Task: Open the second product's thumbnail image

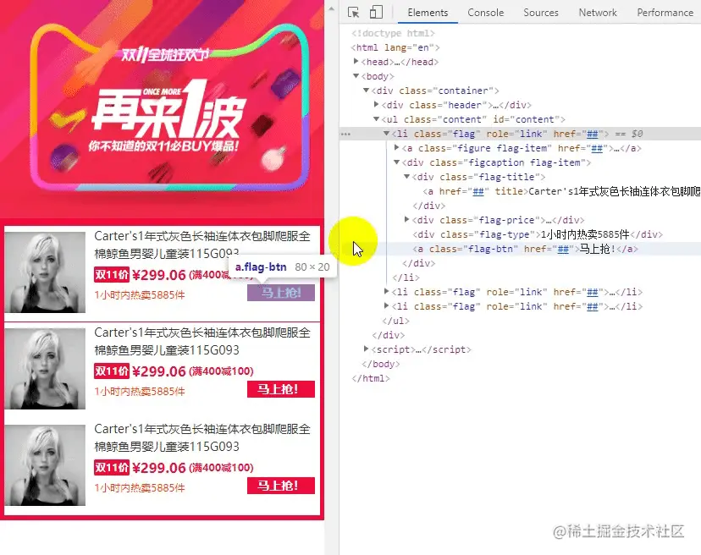Action: [45, 369]
